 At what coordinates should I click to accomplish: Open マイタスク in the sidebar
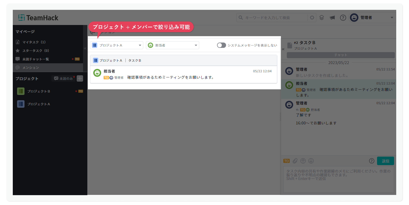tap(34, 42)
